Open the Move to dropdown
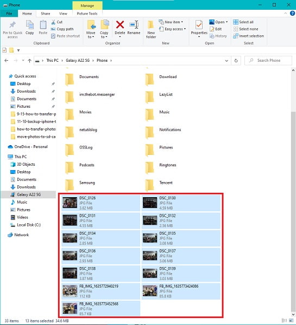Screen dimensions: 296x325 point(91,35)
